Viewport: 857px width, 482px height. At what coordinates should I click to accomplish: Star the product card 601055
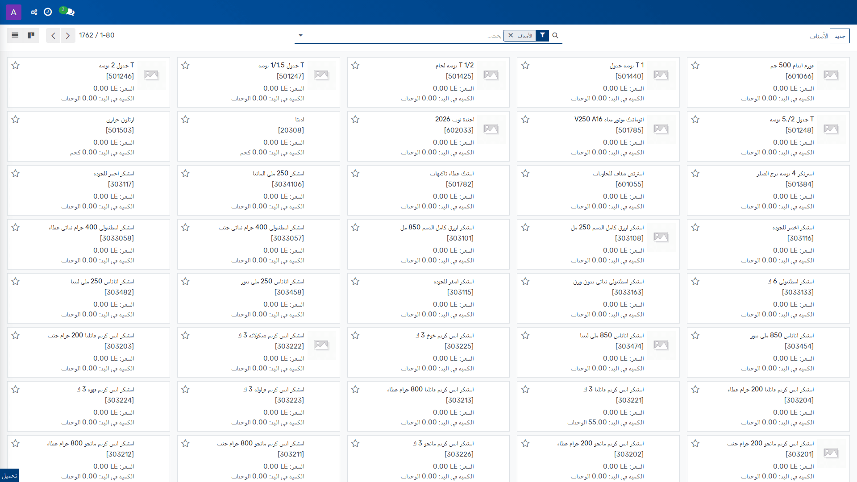coord(525,174)
